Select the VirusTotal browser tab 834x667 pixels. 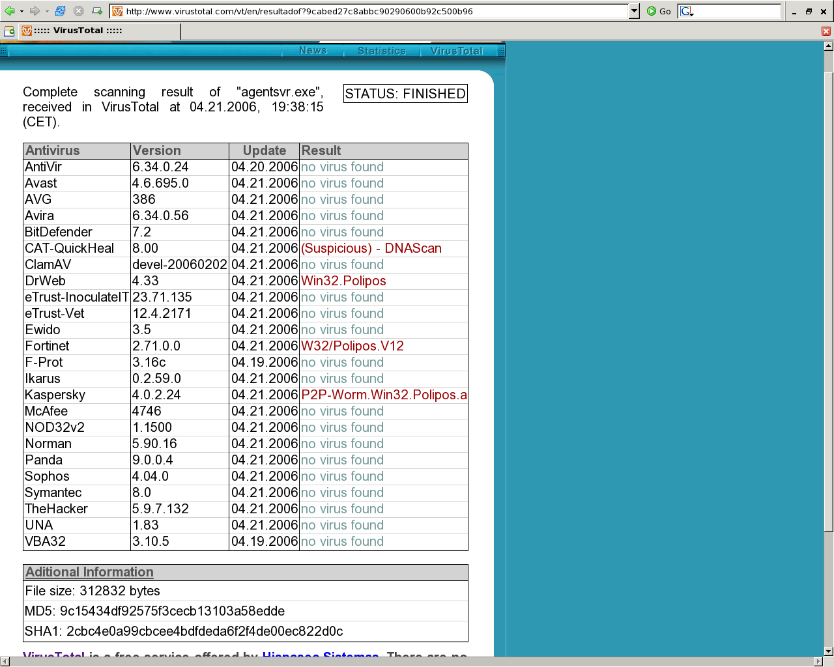(100, 31)
